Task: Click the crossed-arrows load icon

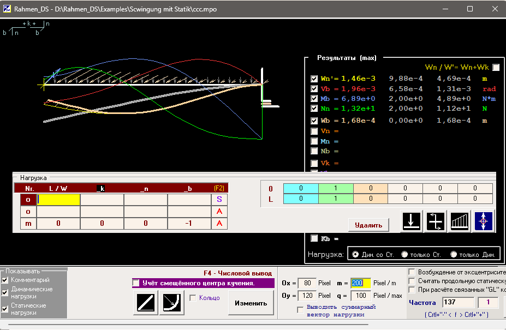Action: [x=436, y=221]
